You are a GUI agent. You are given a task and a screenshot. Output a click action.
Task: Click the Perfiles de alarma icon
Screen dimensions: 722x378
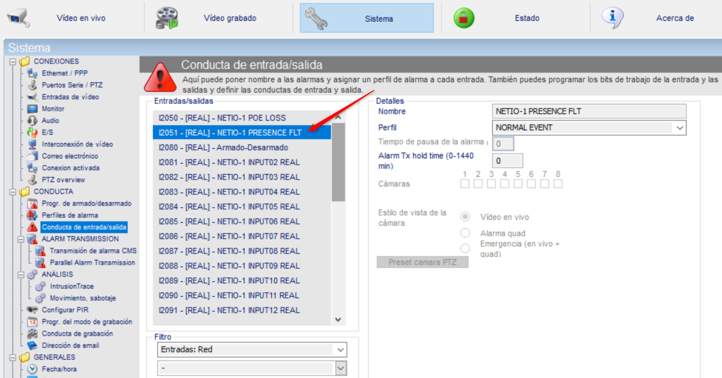[33, 215]
